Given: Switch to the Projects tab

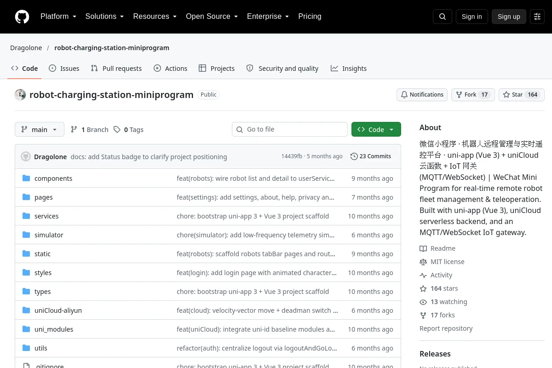Looking at the screenshot, I should click(x=217, y=68).
